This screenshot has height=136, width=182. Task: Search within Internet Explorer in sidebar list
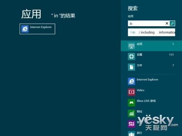(151, 81)
